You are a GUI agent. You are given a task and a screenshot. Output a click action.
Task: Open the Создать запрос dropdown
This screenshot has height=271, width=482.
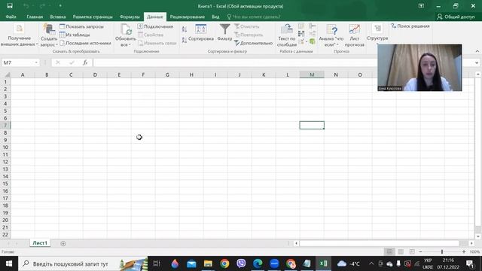pos(49,35)
